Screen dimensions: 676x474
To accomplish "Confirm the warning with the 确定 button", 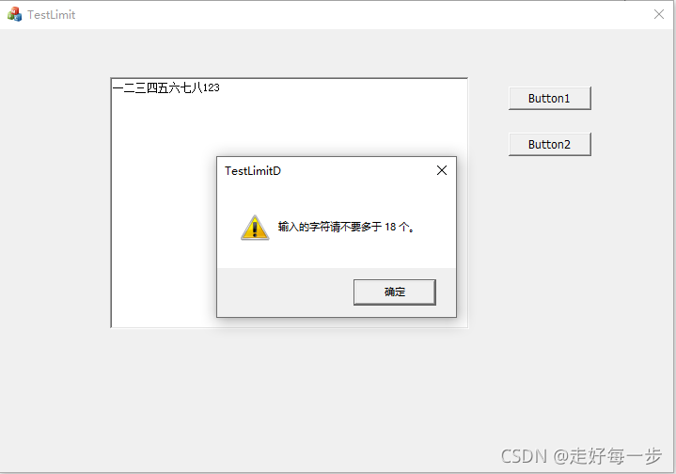I will pos(395,292).
